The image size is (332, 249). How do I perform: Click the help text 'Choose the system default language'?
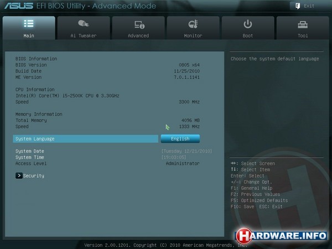274,59
